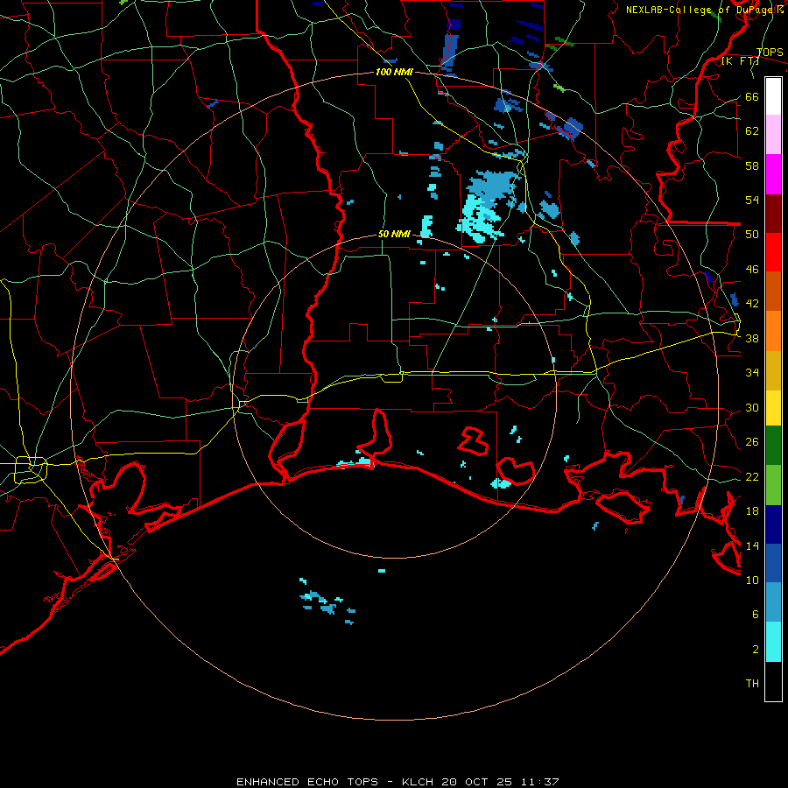Click the TH legend label

[x=752, y=684]
